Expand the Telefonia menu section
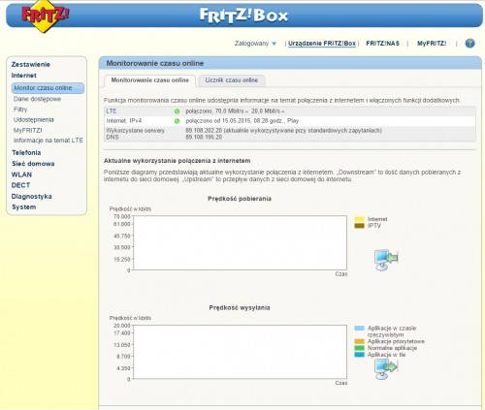Image resolution: width=485 pixels, height=410 pixels. click(26, 152)
